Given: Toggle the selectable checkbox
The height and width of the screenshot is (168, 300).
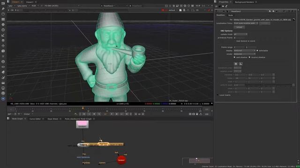Looking at the screenshot, I should (257, 50).
